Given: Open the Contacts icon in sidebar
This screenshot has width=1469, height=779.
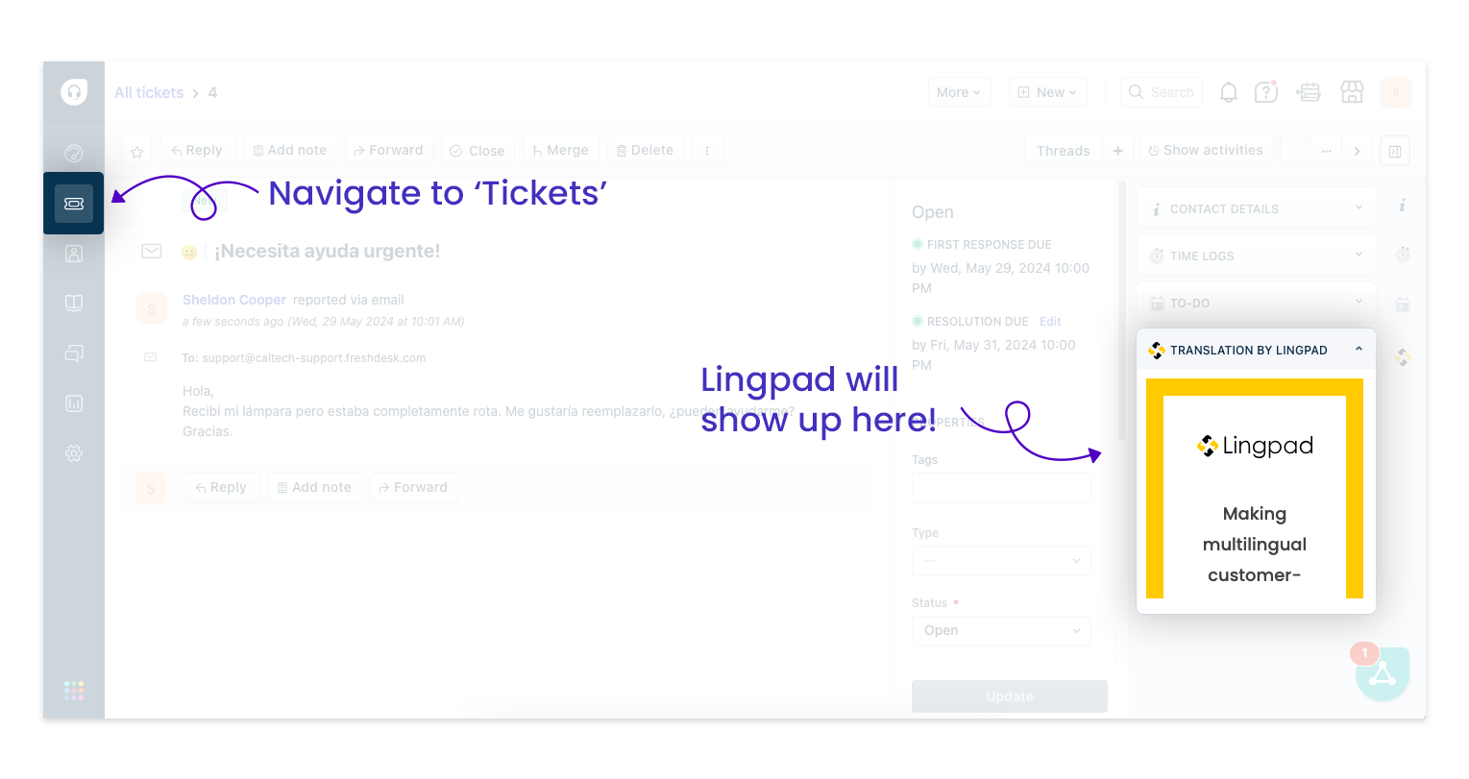Looking at the screenshot, I should pos(74,254).
